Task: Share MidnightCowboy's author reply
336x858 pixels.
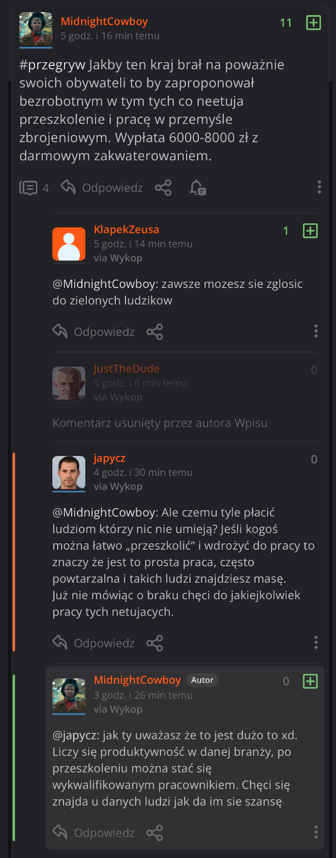Action: (155, 833)
